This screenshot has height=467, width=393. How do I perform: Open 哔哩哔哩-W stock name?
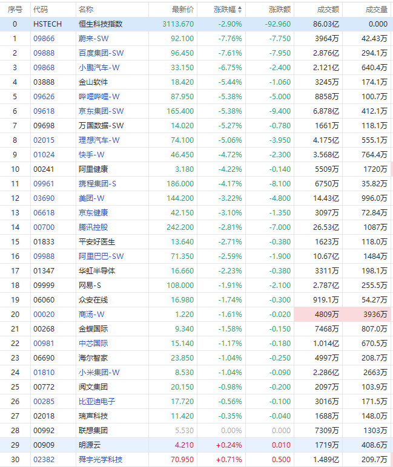(99, 97)
